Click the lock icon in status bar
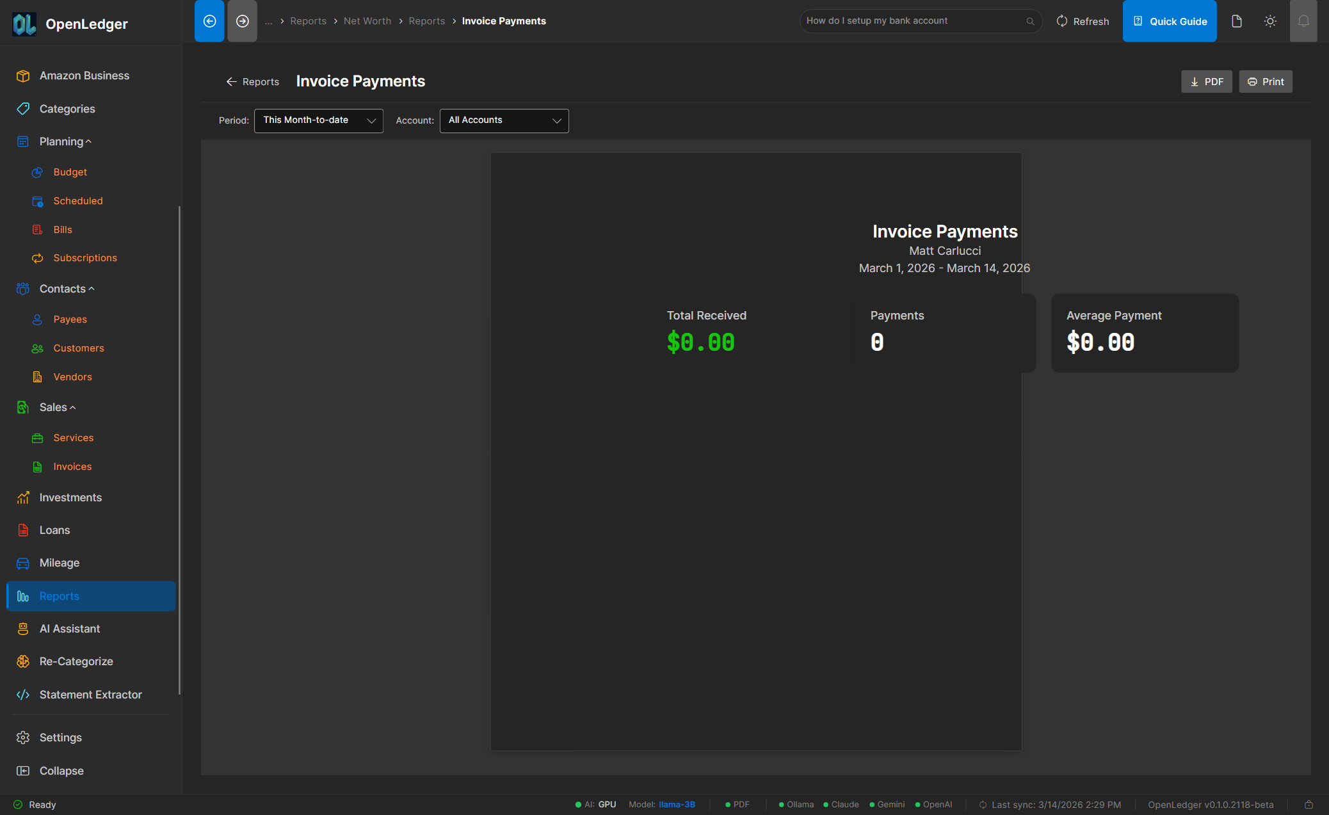Viewport: 1329px width, 815px height. click(x=1309, y=805)
